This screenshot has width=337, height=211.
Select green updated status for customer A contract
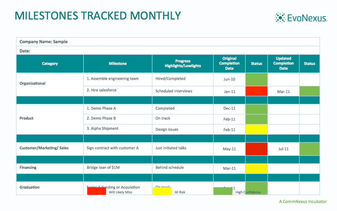pyautogui.click(x=309, y=149)
